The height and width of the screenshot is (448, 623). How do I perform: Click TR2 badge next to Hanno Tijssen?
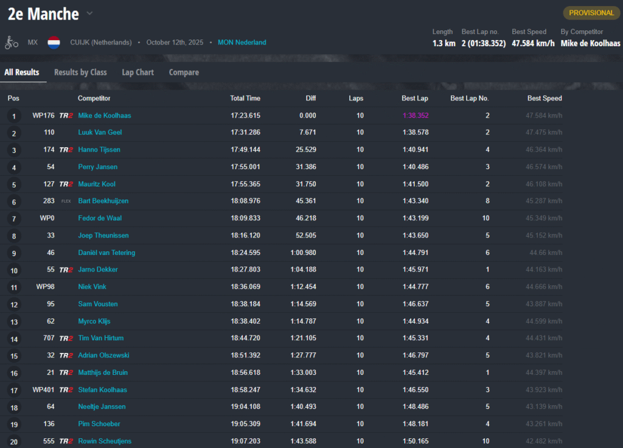66,150
